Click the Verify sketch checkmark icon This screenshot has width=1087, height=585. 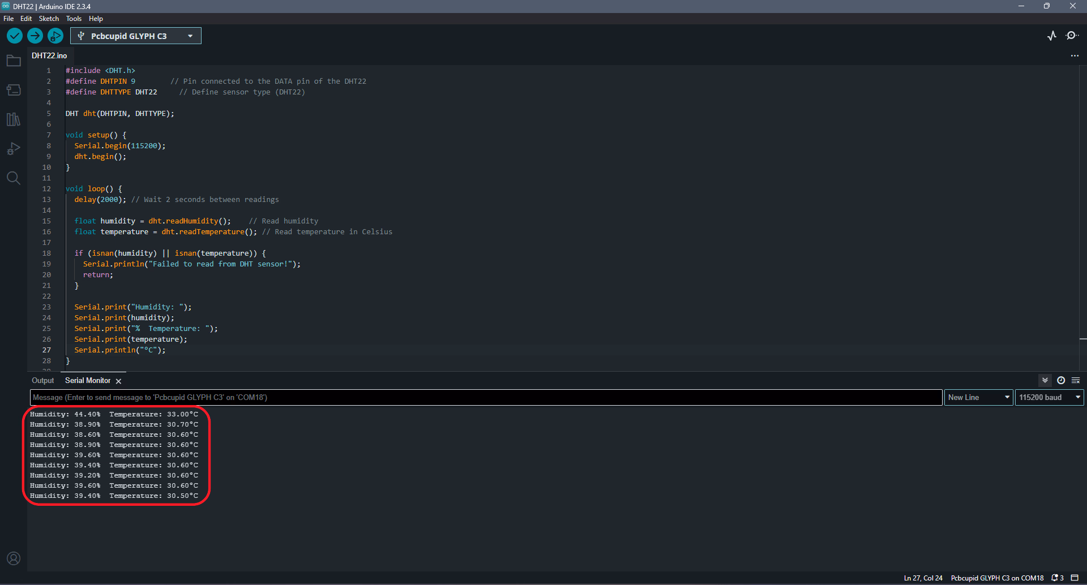pyautogui.click(x=14, y=36)
